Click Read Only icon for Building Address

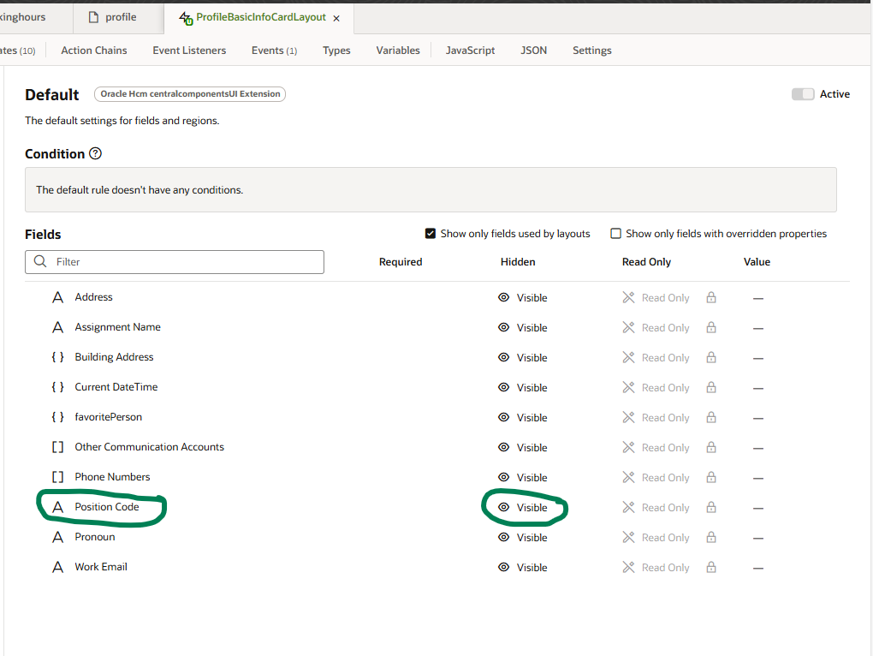[628, 357]
